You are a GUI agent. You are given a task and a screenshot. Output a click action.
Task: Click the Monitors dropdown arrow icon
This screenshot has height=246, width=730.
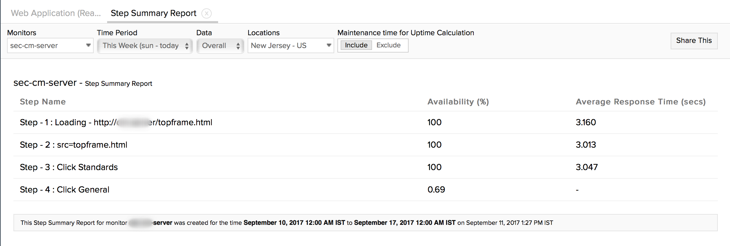click(x=88, y=45)
